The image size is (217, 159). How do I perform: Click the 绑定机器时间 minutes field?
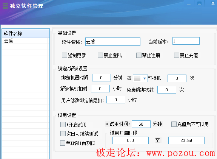pos(102,78)
